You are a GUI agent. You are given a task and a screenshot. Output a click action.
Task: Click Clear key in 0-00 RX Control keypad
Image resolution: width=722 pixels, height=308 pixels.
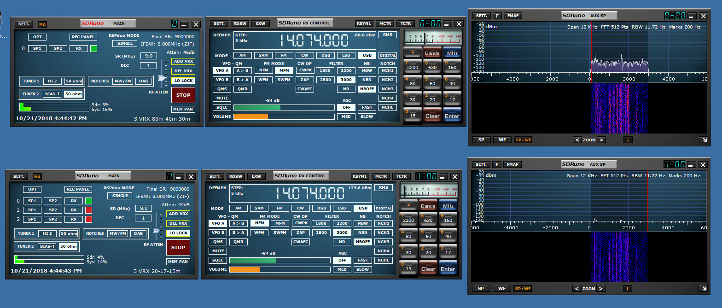coord(432,116)
